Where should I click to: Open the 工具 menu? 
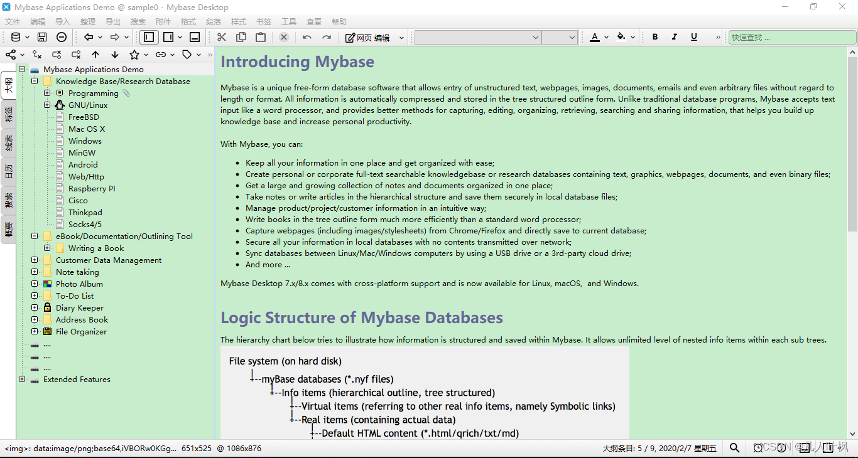(x=289, y=21)
